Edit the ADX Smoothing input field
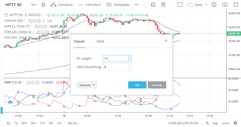The width and height of the screenshot is (241, 127). 115,67
